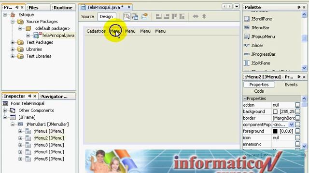The height and width of the screenshot is (173, 309).
Task: Click the Libraries folder icon
Action: click(20, 49)
